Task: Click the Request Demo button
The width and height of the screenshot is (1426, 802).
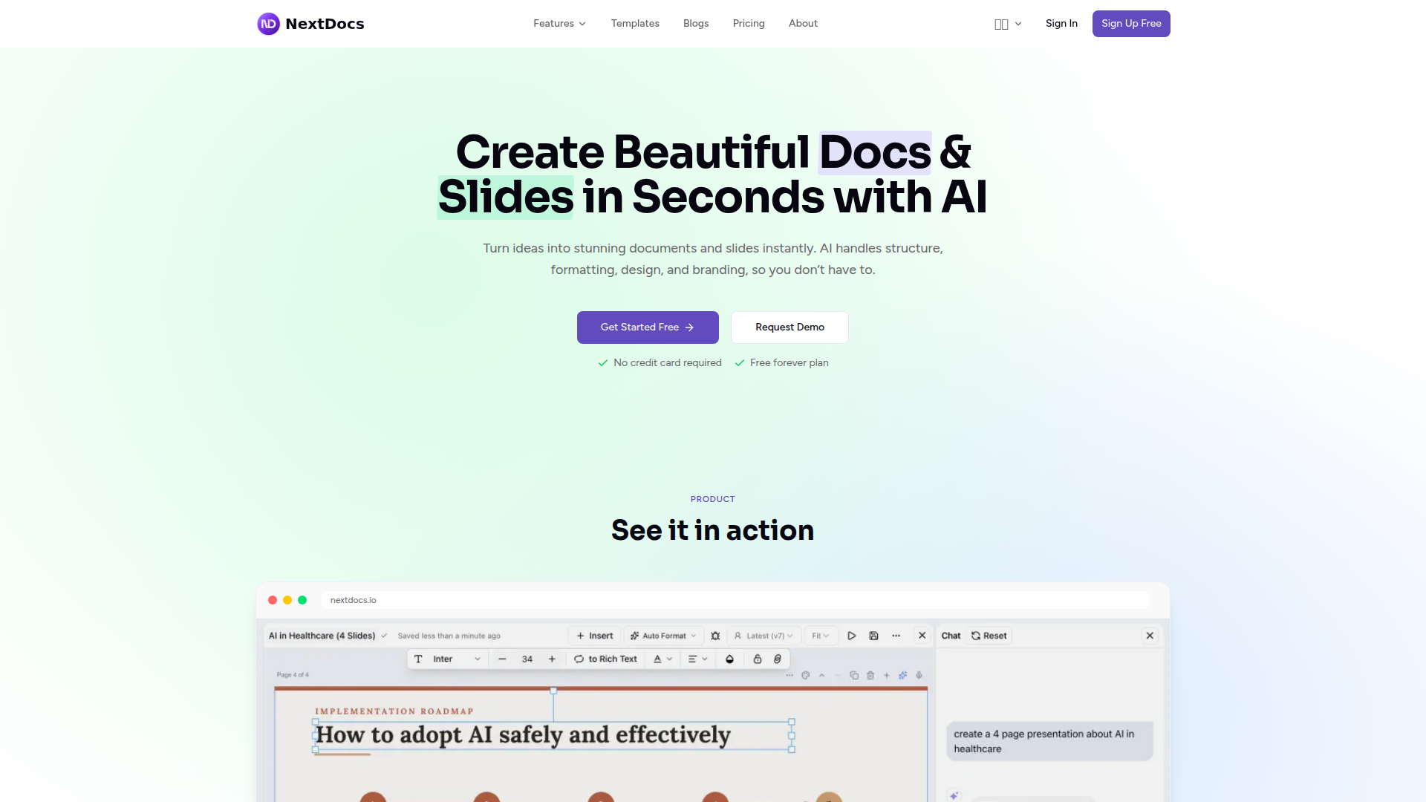Action: point(789,327)
